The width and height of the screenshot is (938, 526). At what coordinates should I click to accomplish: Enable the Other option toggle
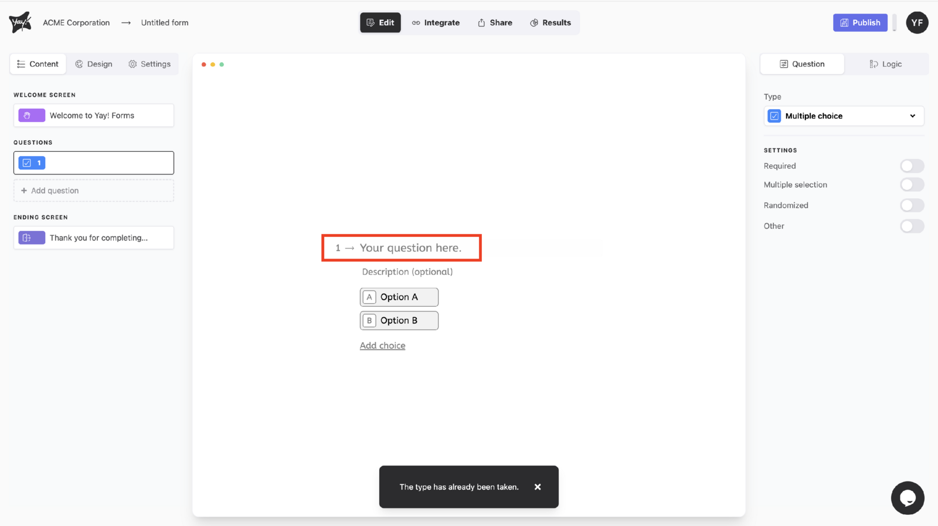pos(912,226)
